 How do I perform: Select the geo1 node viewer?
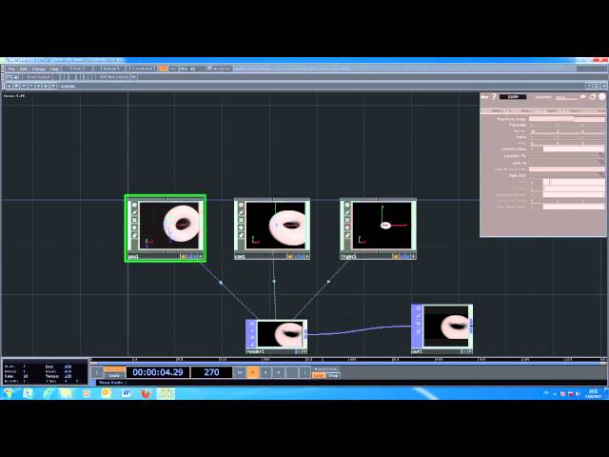pos(169,226)
